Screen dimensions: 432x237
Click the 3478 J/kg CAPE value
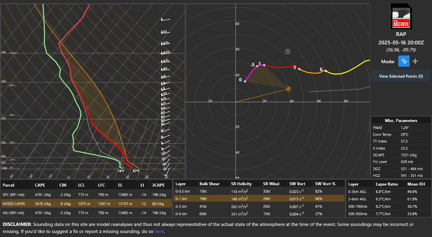[43, 204]
